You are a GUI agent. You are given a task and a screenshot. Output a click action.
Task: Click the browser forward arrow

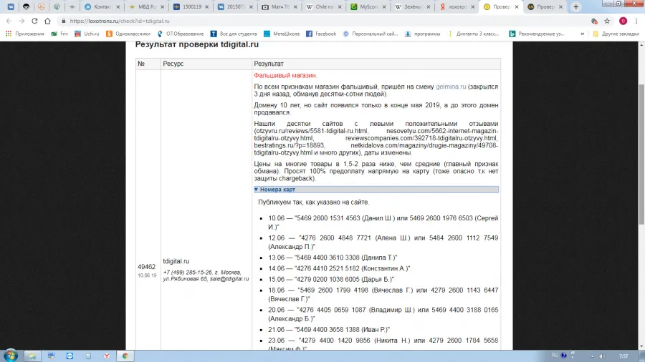pos(21,21)
